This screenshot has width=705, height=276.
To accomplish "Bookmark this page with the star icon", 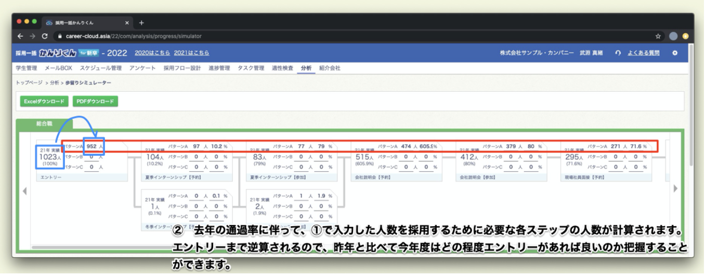I will tap(658, 36).
